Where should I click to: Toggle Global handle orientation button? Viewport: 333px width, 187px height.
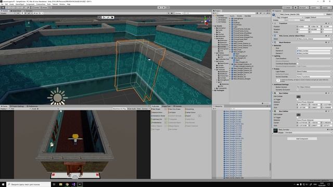44,7
